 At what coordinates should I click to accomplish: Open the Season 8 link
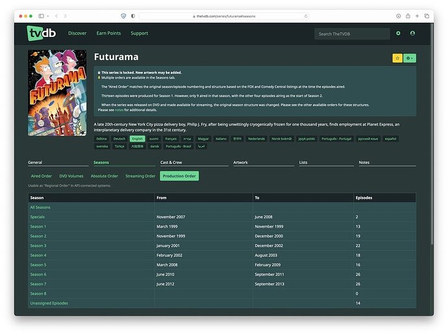point(38,294)
